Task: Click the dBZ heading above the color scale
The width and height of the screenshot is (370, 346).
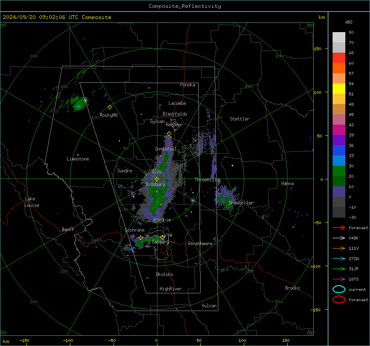Action: coord(349,22)
